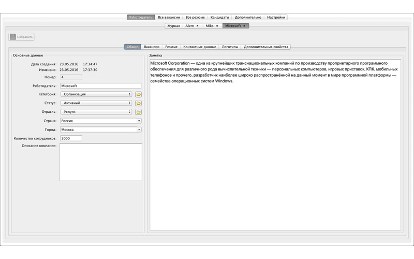Click the Номер field showing 4

click(71, 77)
